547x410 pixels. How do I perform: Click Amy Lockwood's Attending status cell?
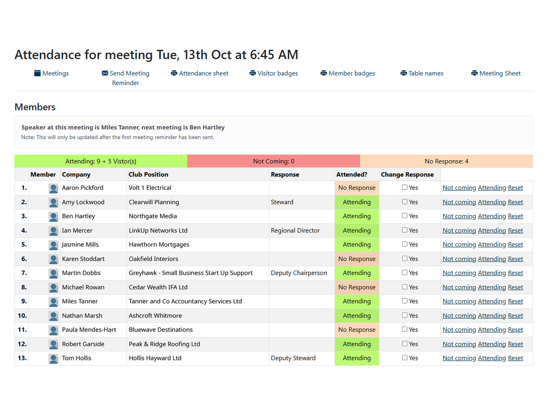(x=357, y=202)
